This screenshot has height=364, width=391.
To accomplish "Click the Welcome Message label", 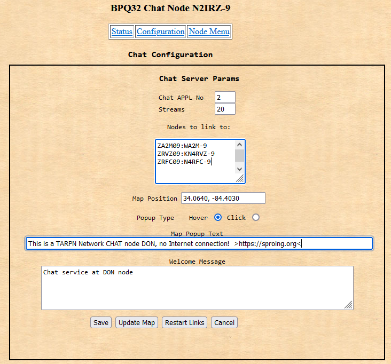I will (x=197, y=262).
